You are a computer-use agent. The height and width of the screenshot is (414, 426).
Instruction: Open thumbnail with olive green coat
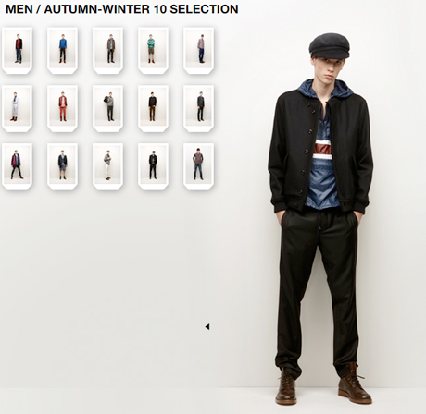coord(108,51)
